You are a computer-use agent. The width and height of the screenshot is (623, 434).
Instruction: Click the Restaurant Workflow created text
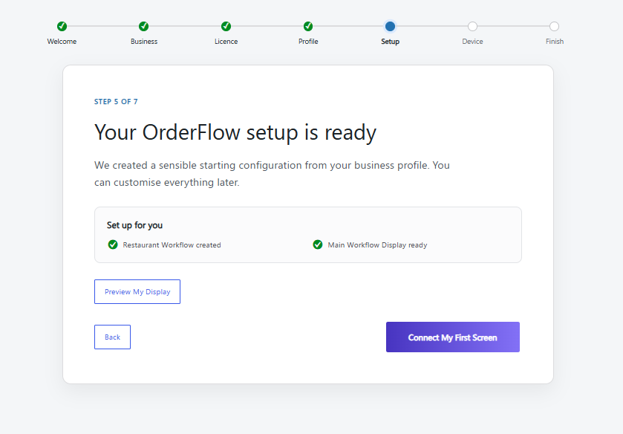coord(172,245)
